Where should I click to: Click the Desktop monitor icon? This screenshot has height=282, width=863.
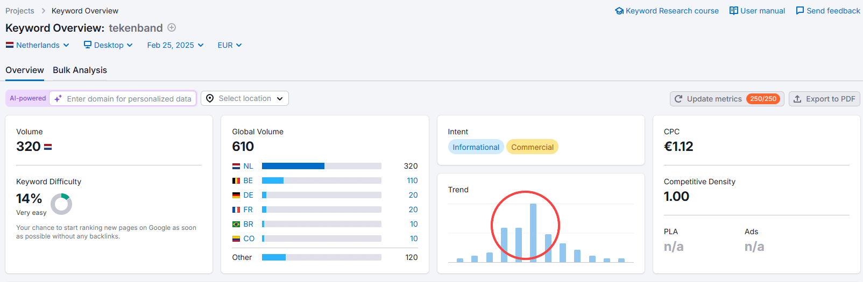(88, 45)
